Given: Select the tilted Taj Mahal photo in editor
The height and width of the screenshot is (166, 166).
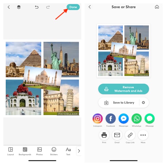Looking at the screenshot, I should click(42, 78).
